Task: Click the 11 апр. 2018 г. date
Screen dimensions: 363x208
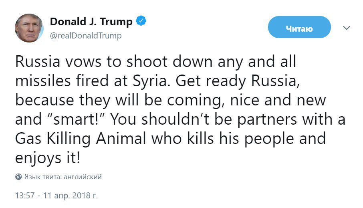Action: click(x=71, y=196)
